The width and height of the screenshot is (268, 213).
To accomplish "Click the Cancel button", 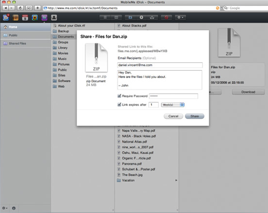I will click(x=173, y=116).
